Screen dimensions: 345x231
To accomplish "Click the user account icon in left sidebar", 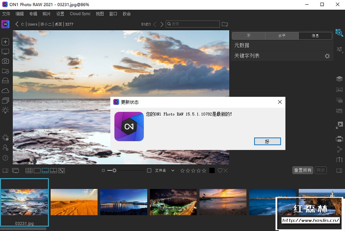I will pos(5,148).
